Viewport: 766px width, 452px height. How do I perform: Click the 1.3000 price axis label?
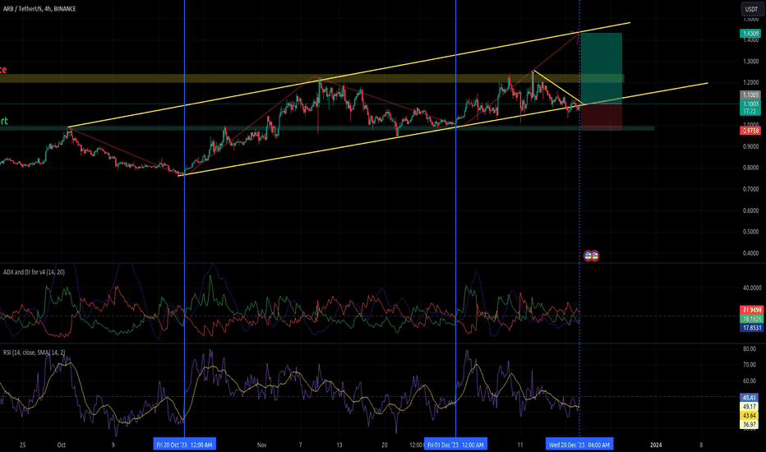click(x=751, y=61)
